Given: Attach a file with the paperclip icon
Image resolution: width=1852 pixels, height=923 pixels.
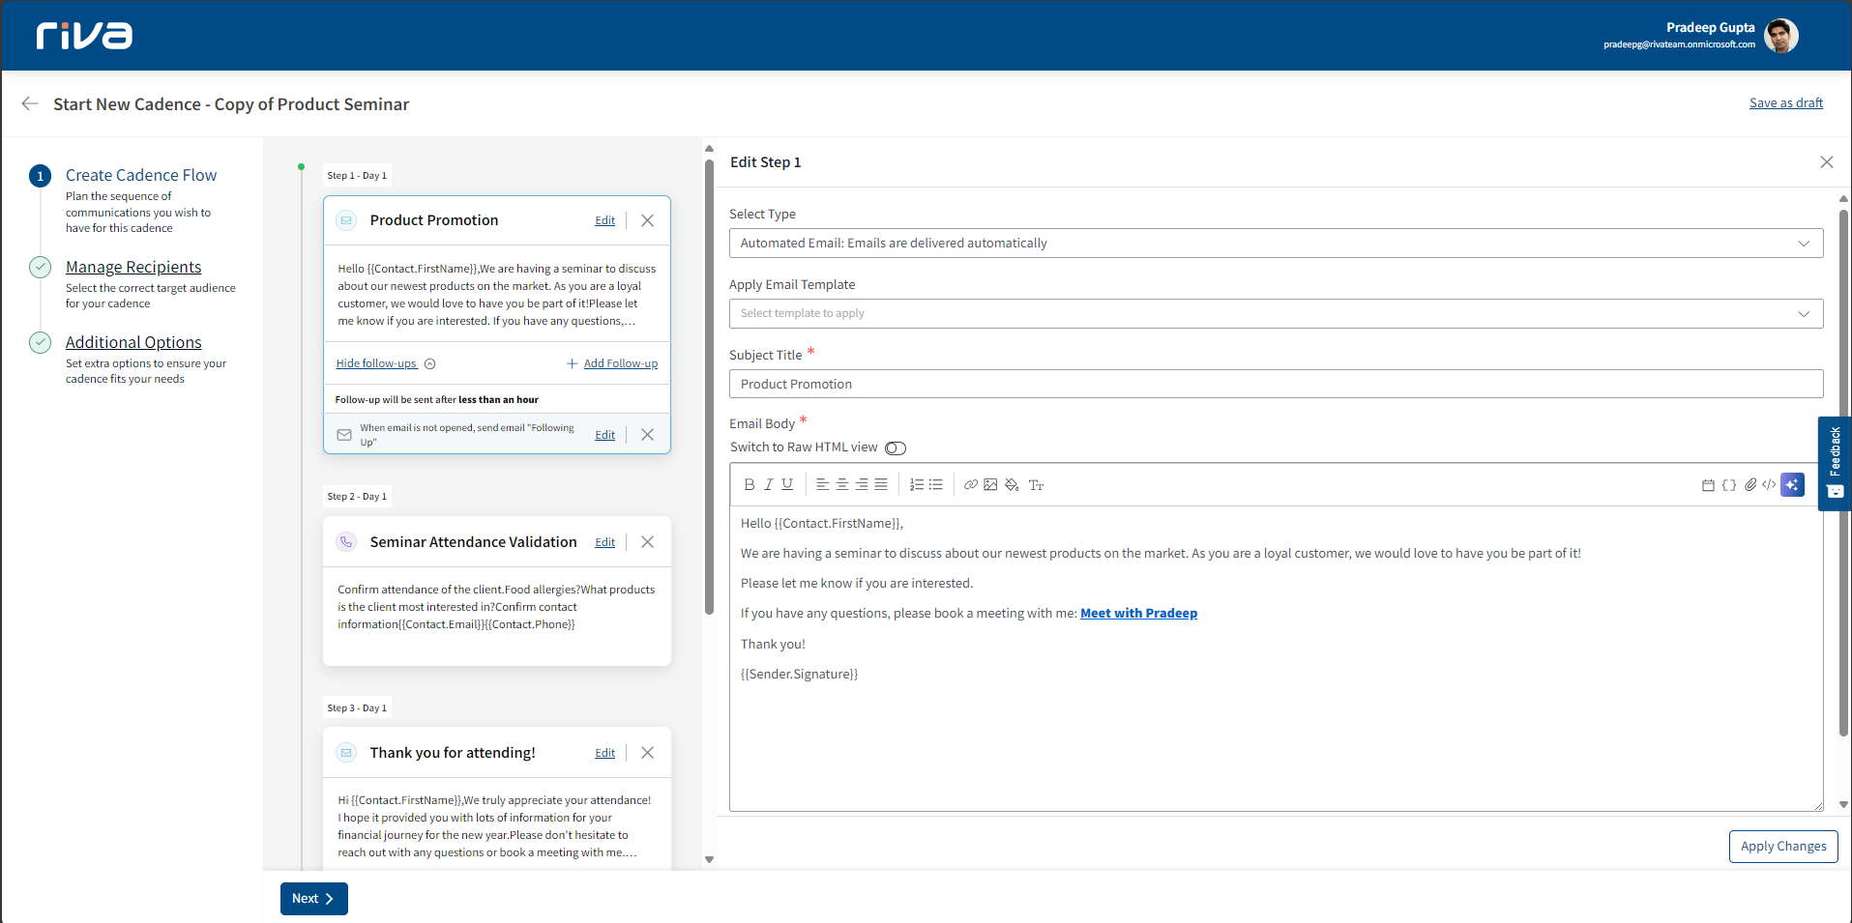Looking at the screenshot, I should pyautogui.click(x=1749, y=485).
